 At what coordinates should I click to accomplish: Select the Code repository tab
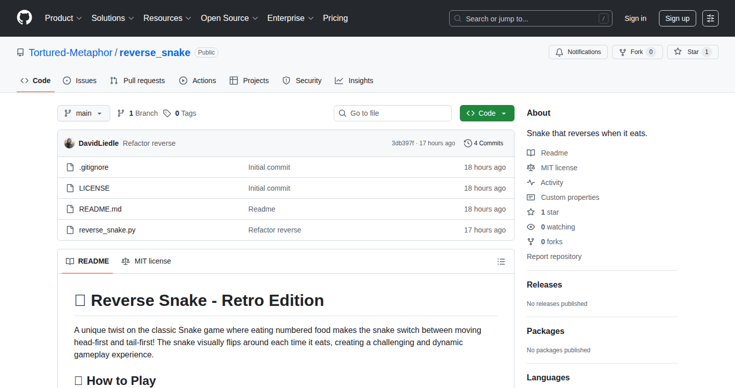coord(36,81)
